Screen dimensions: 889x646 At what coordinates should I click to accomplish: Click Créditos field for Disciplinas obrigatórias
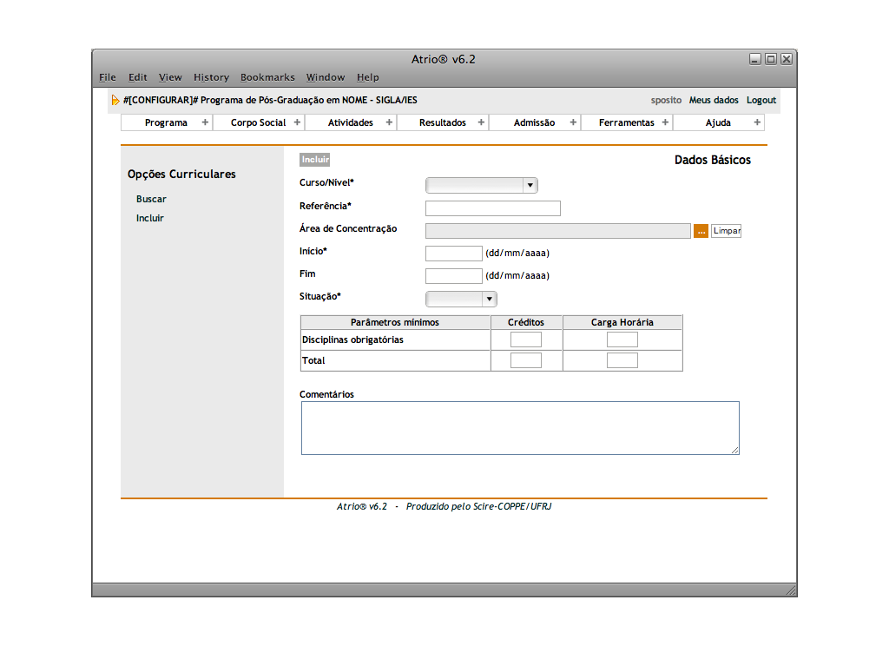(525, 339)
